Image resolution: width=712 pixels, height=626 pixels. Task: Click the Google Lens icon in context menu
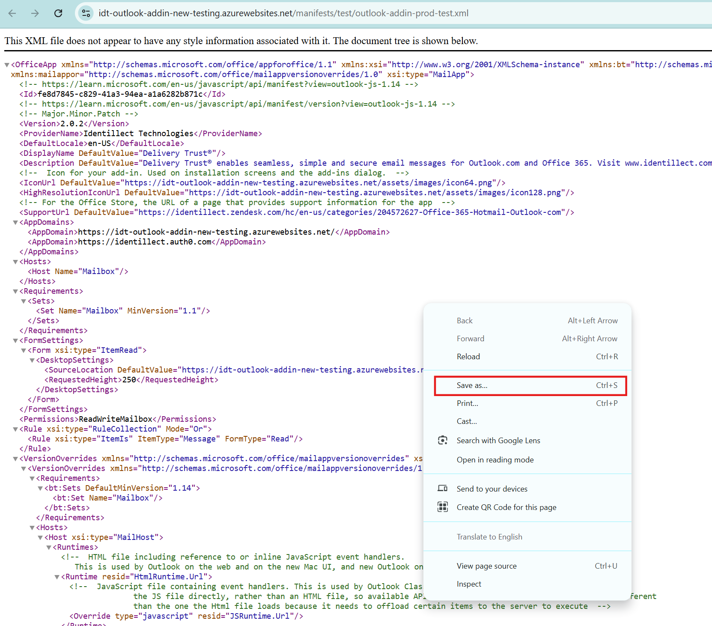(443, 440)
